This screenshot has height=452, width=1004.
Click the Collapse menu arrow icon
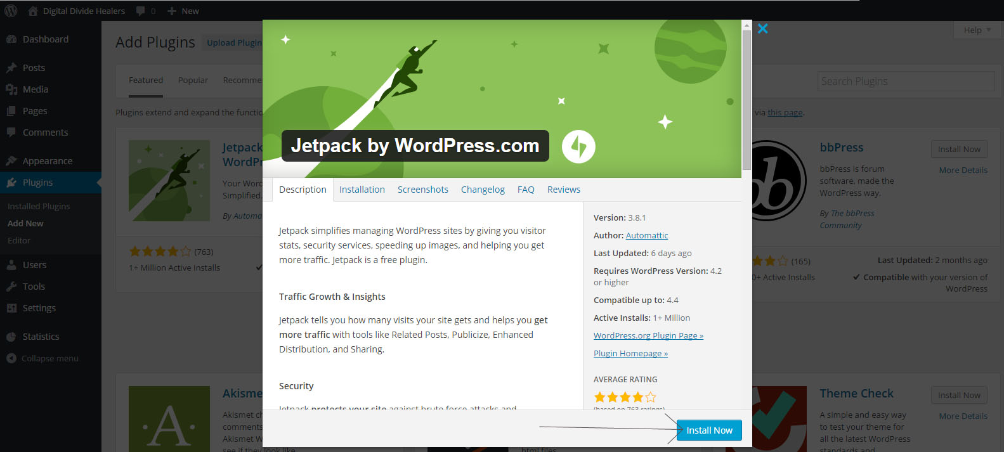(x=11, y=358)
